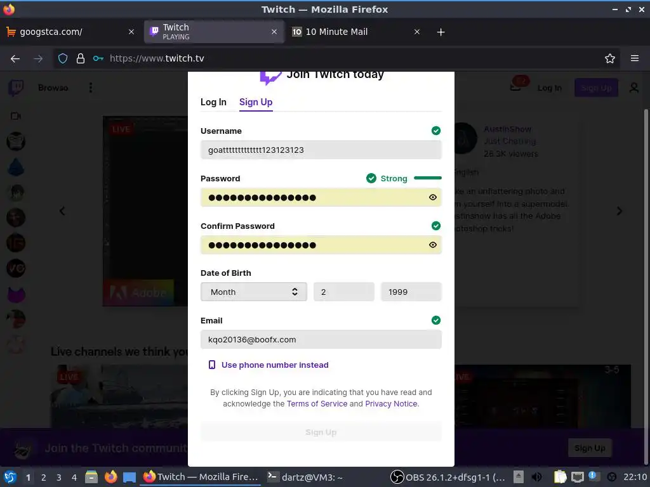Go to next carousel stream
The width and height of the screenshot is (650, 487).
tap(620, 211)
